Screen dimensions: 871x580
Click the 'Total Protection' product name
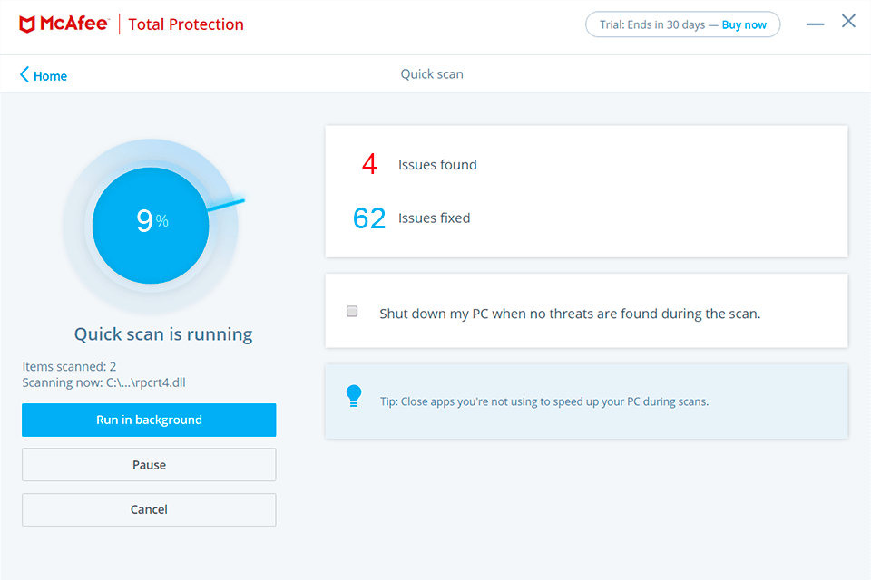[x=186, y=24]
